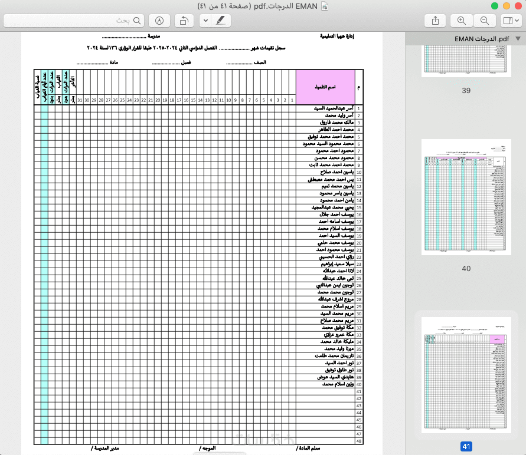This screenshot has width=526, height=455.
Task: Click the page label 40 in the sidebar
Action: [466, 269]
